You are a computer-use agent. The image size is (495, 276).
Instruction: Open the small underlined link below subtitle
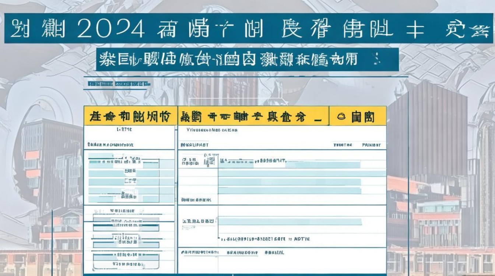pos(119,84)
